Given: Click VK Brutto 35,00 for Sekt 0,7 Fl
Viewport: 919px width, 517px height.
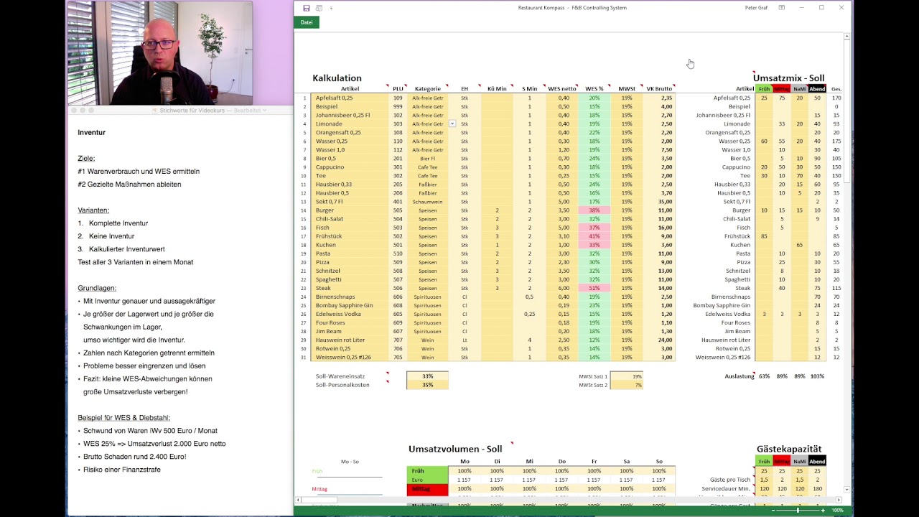Looking at the screenshot, I should click(658, 202).
